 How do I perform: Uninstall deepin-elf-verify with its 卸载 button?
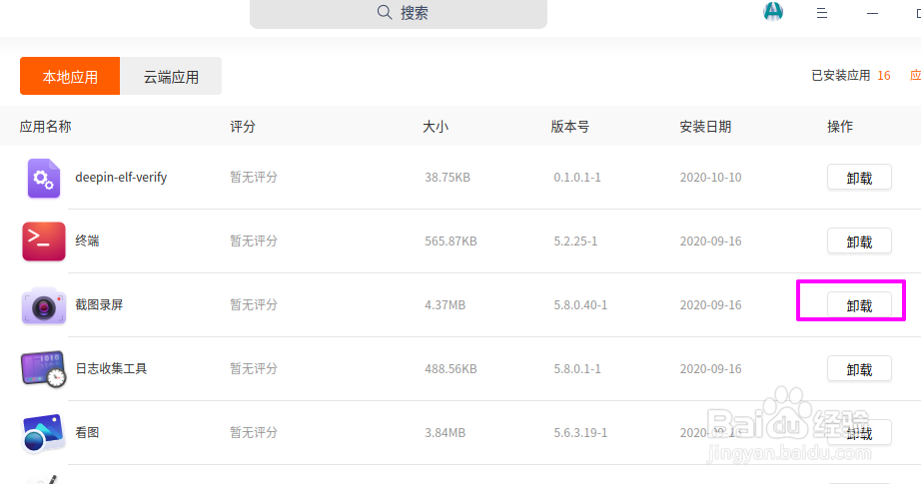(x=859, y=178)
